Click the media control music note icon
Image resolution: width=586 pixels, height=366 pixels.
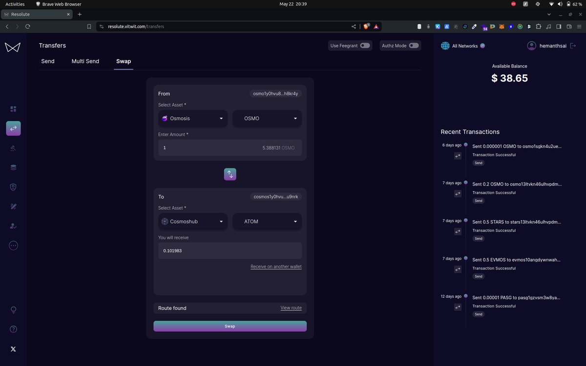pyautogui.click(x=548, y=26)
